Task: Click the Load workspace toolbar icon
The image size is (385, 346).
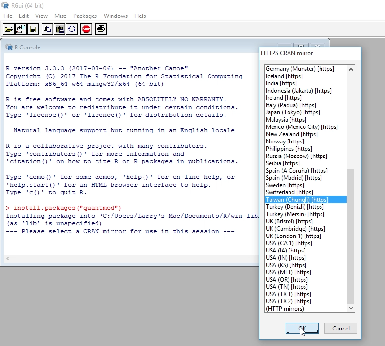Action: click(x=21, y=29)
